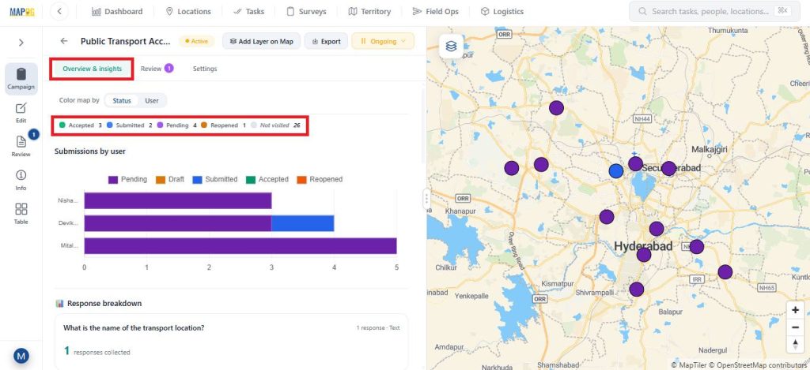The image size is (810, 370).
Task: Reset map bearing with compass button
Action: click(x=795, y=344)
